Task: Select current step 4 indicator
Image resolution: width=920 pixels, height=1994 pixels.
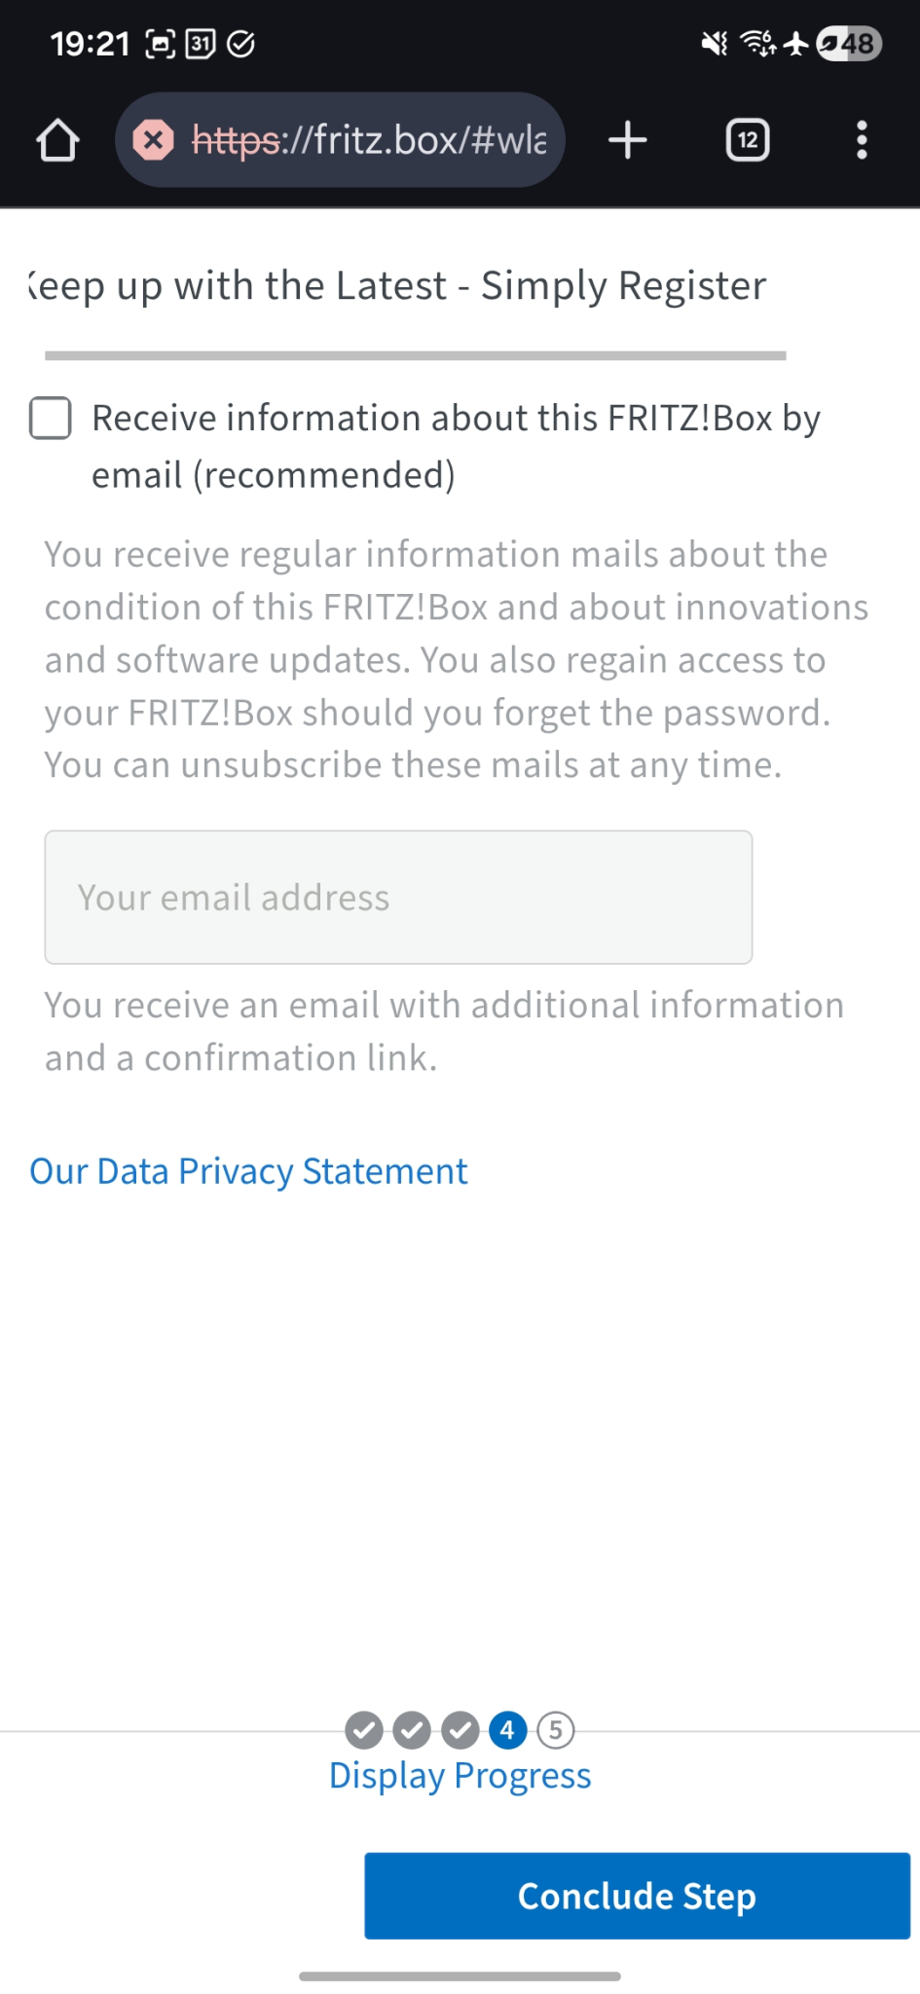Action: pos(507,1730)
